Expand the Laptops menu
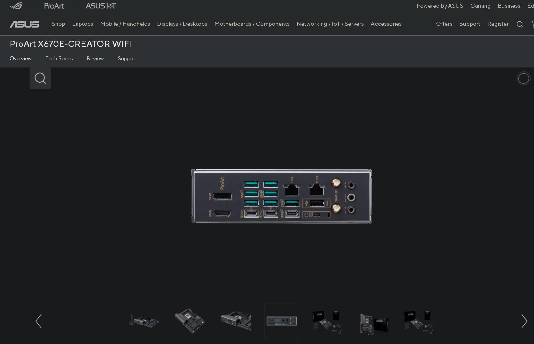The image size is (534, 344). pos(83,24)
